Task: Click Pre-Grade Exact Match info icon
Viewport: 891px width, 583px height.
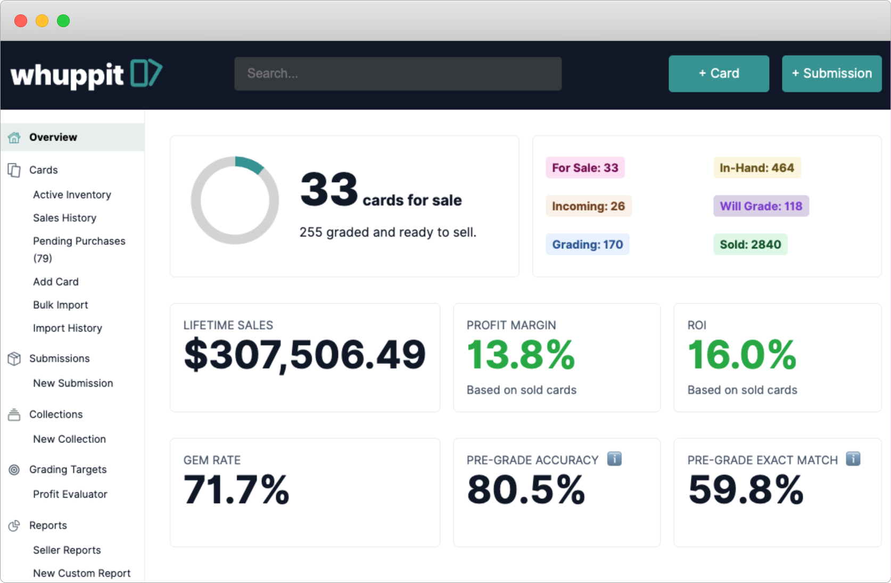Action: pos(853,459)
